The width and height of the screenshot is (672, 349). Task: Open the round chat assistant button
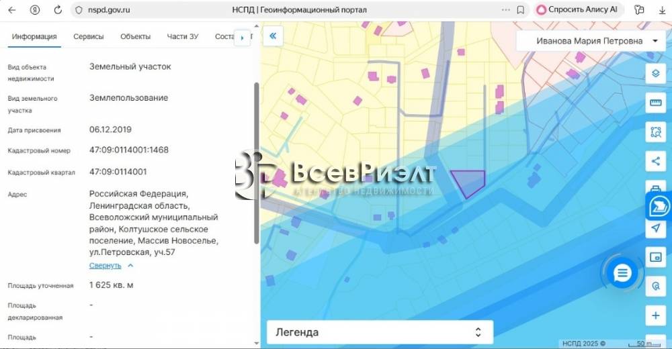pyautogui.click(x=623, y=272)
